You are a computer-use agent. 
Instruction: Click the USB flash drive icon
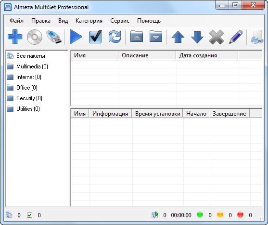tap(54, 37)
